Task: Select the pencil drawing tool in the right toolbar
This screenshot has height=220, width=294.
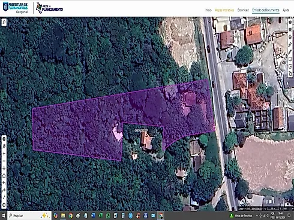Action: pyautogui.click(x=290, y=52)
